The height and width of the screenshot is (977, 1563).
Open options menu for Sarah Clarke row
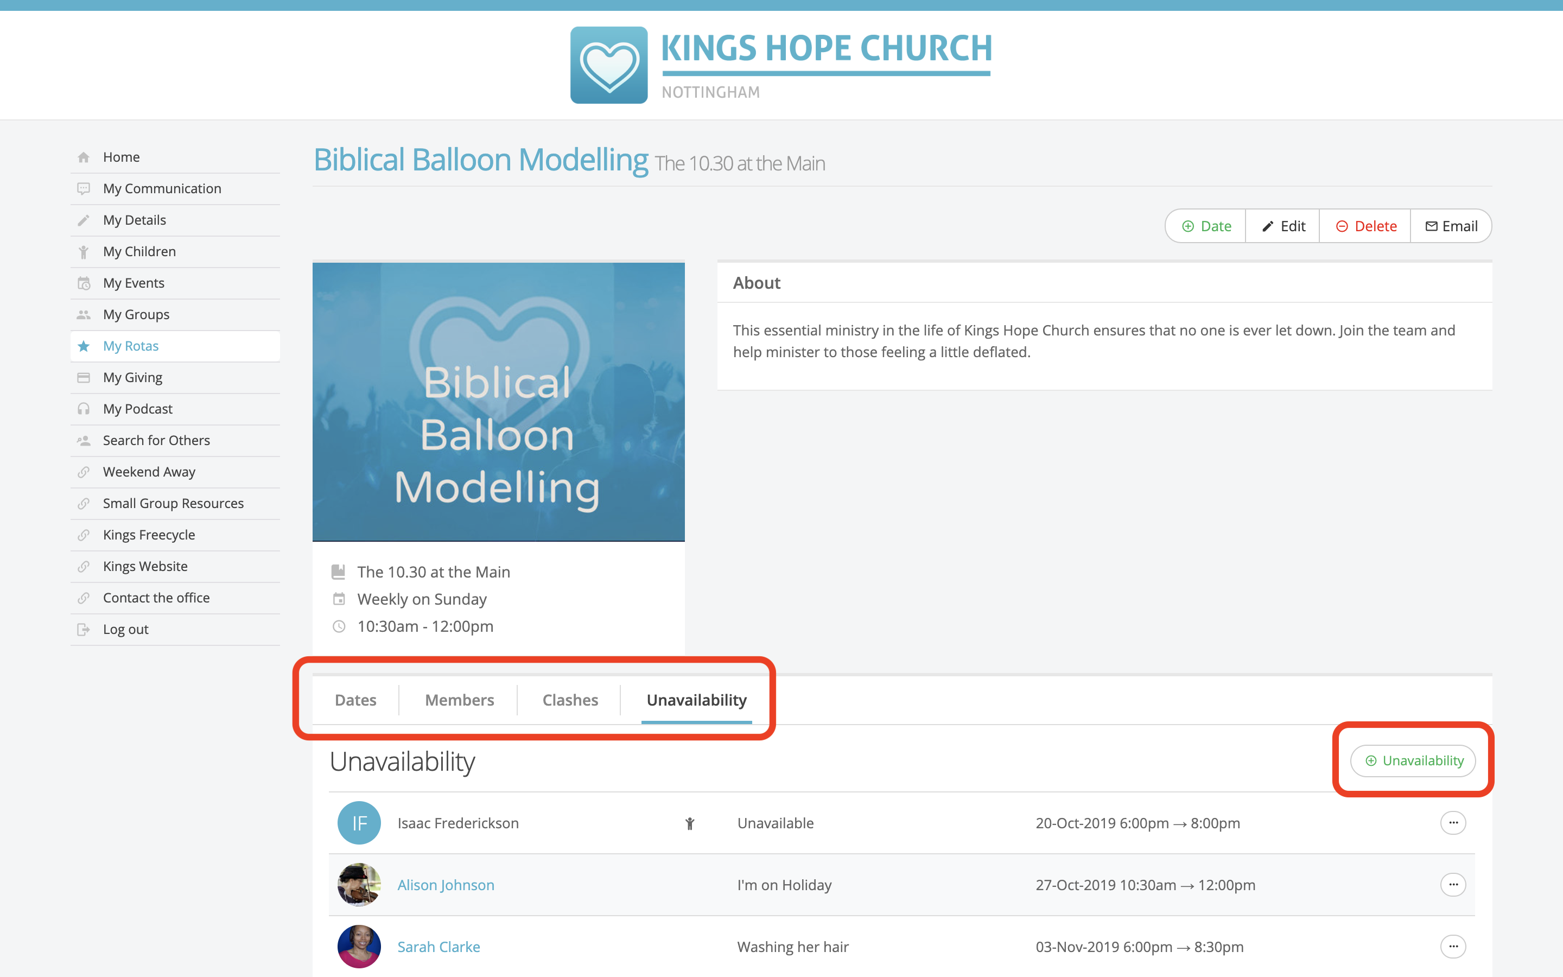pos(1452,946)
